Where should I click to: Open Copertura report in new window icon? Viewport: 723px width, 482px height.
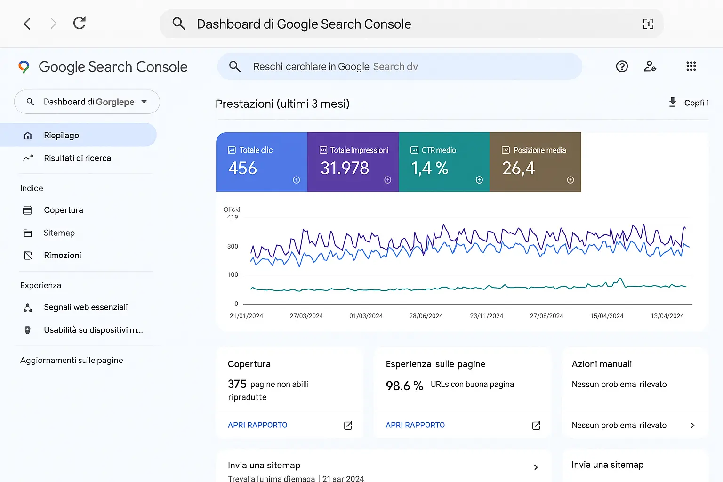tap(348, 426)
